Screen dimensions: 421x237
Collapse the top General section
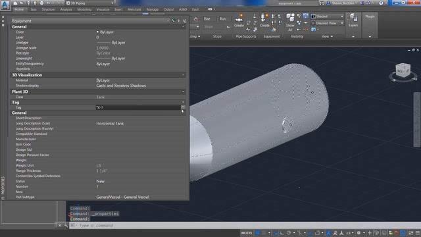pyautogui.click(x=184, y=26)
